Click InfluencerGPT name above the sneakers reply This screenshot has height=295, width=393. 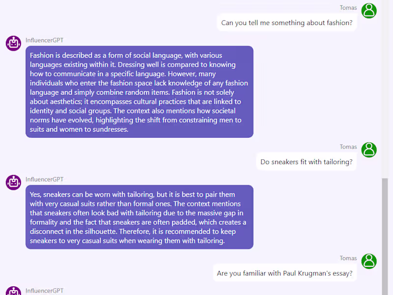44,179
